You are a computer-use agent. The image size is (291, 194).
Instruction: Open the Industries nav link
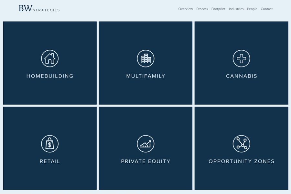pos(236,9)
